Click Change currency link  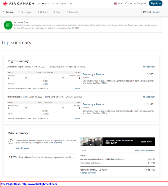tap(88, 173)
